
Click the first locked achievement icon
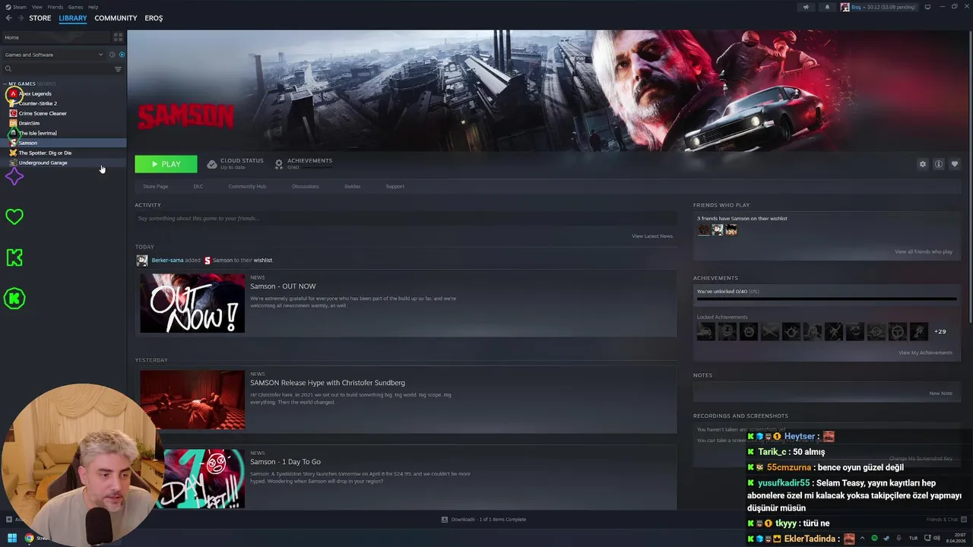[706, 331]
